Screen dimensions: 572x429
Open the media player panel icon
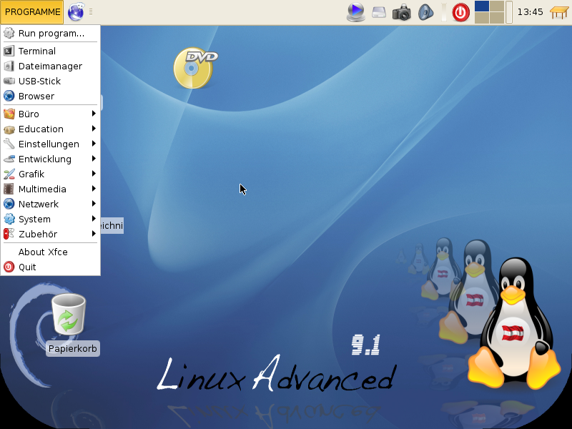pyautogui.click(x=355, y=12)
